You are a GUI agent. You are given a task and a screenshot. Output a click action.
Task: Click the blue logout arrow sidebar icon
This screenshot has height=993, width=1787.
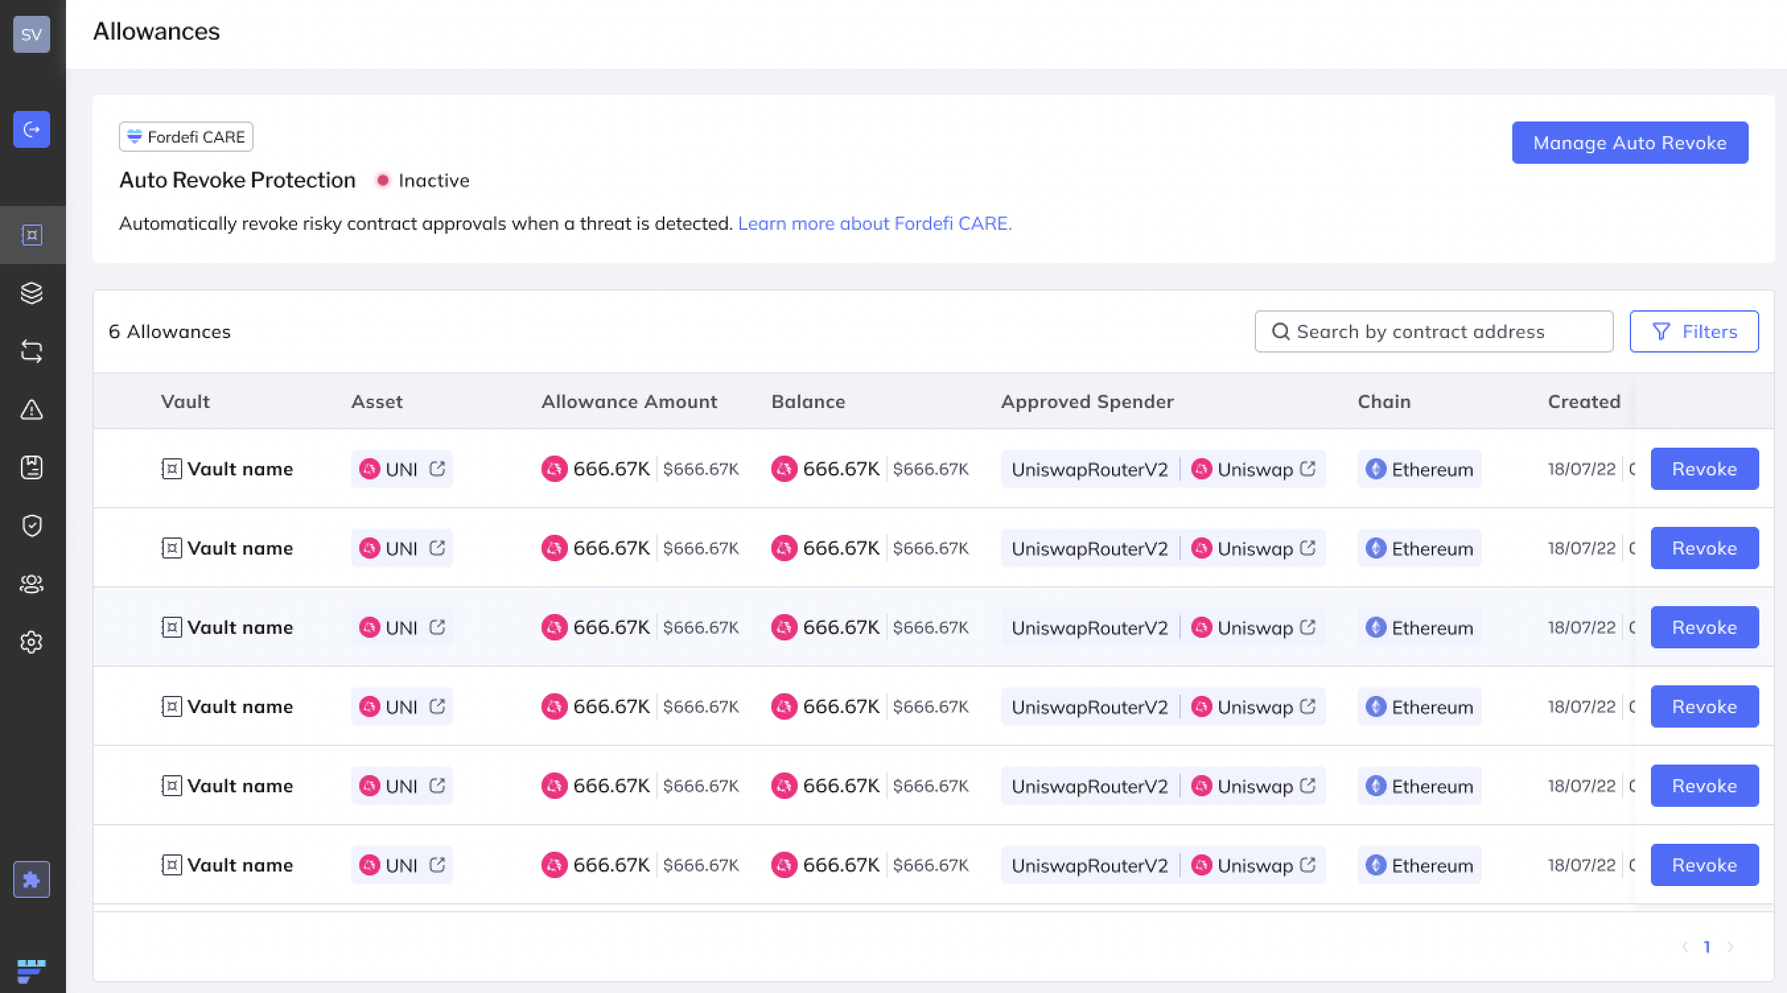[x=31, y=129]
